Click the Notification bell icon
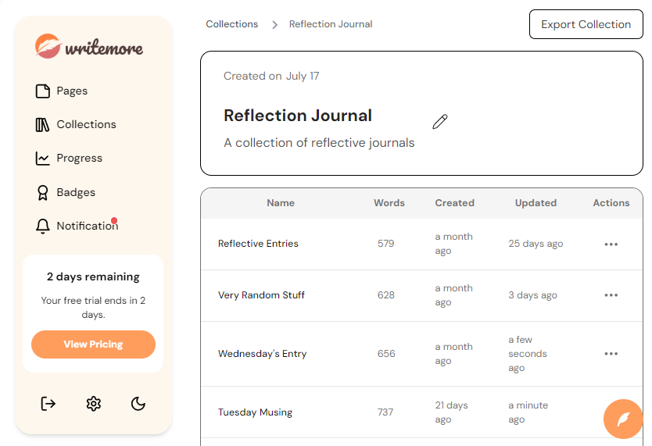The width and height of the screenshot is (652, 446). tap(43, 227)
